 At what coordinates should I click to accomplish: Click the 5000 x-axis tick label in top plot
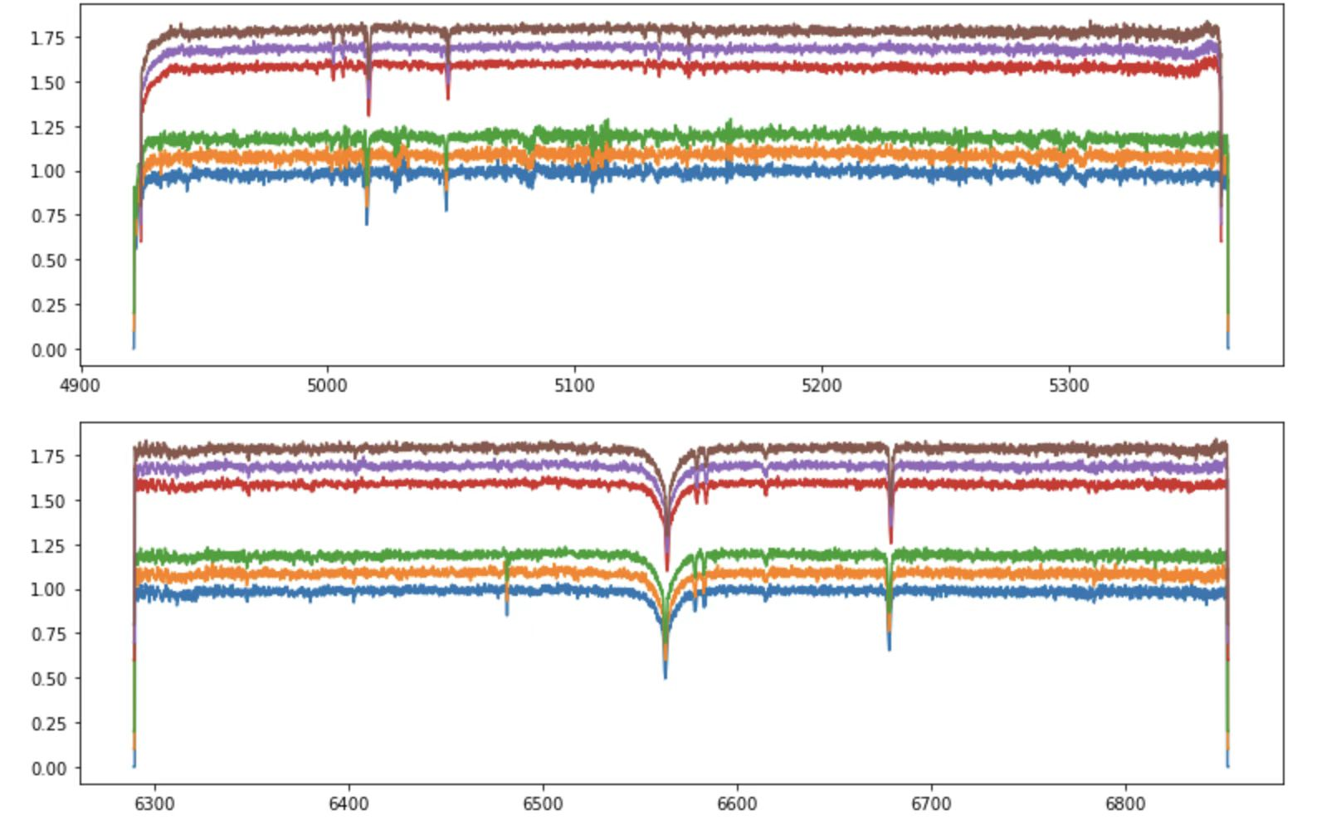tap(327, 386)
